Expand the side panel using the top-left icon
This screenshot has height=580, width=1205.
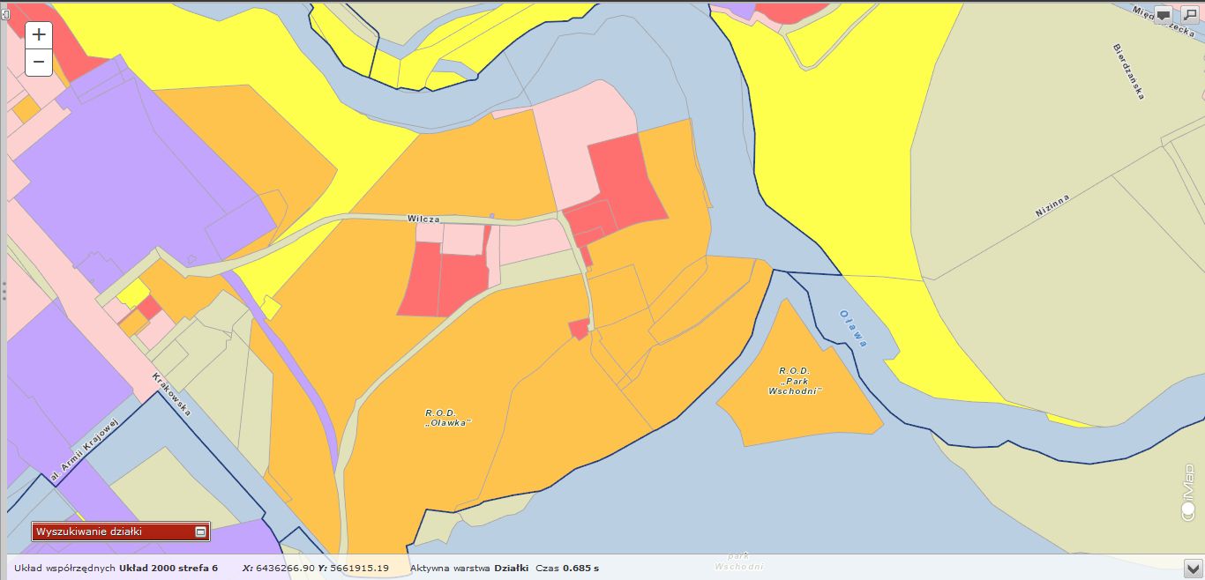pos(5,14)
